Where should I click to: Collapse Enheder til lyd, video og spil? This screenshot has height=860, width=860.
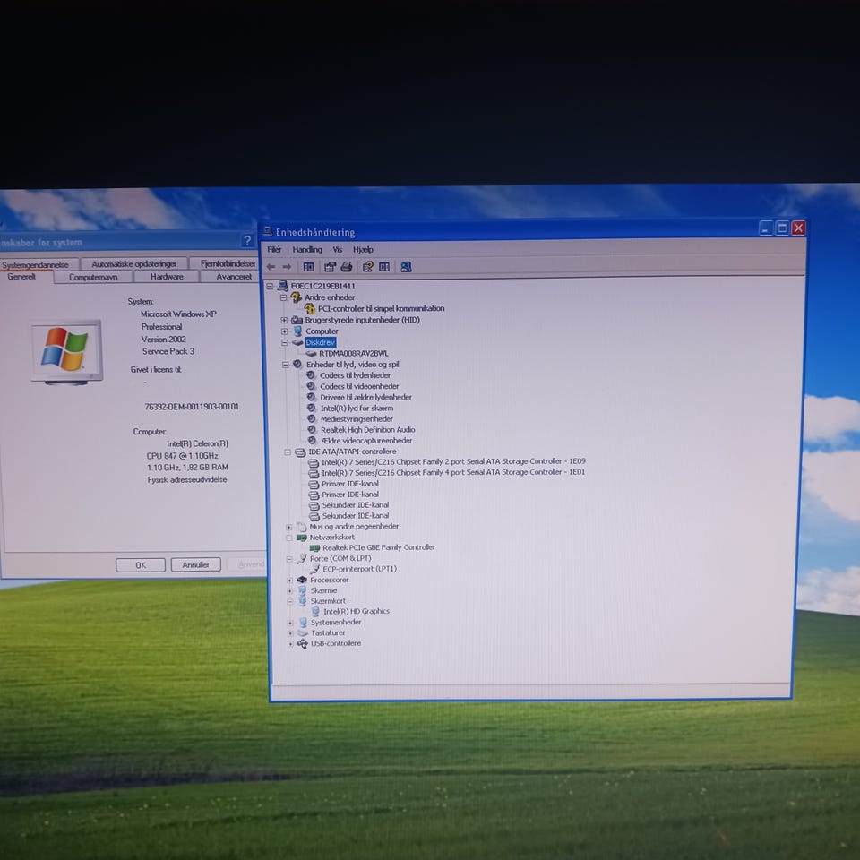coord(285,365)
